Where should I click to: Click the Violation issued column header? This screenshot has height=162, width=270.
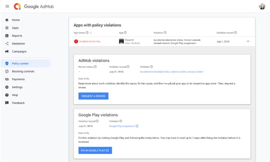coord(225,33)
